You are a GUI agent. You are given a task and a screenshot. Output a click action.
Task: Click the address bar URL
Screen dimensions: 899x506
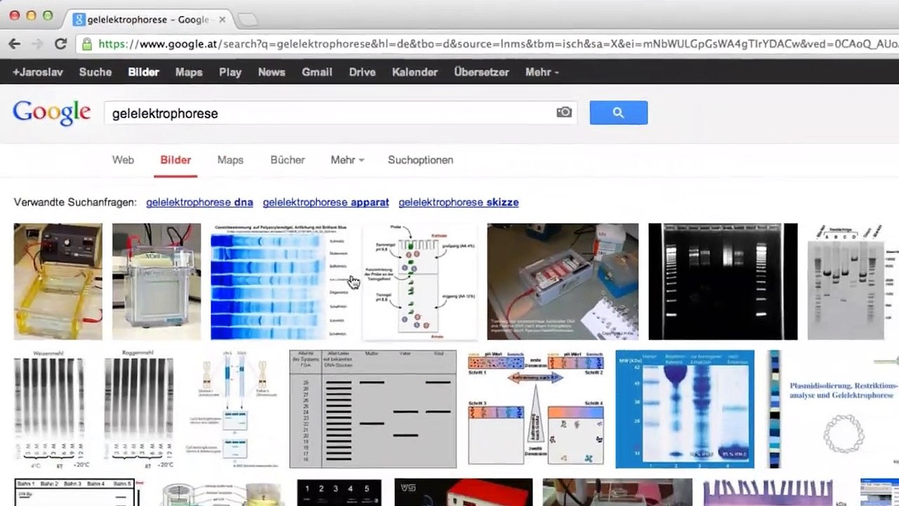(497, 44)
